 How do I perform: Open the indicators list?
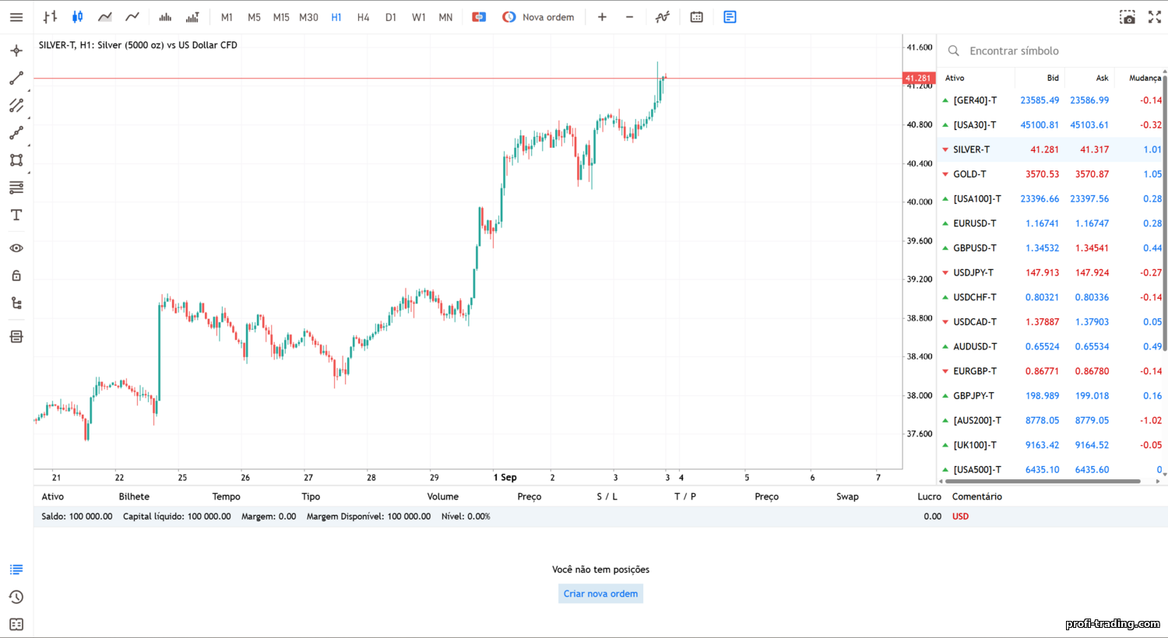tap(661, 16)
